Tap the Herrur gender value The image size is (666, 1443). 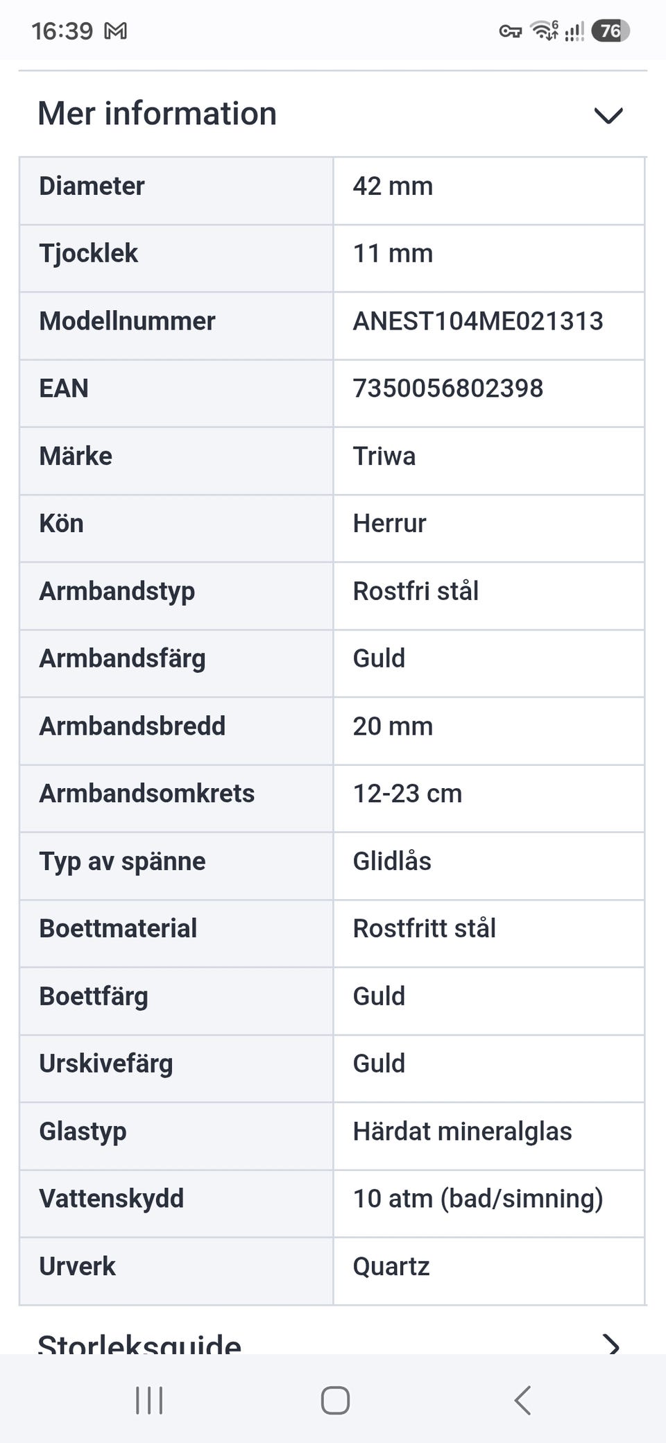(389, 524)
